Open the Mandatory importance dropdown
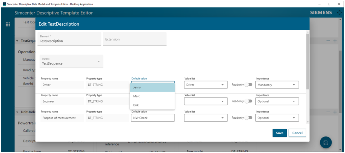 (x=277, y=85)
